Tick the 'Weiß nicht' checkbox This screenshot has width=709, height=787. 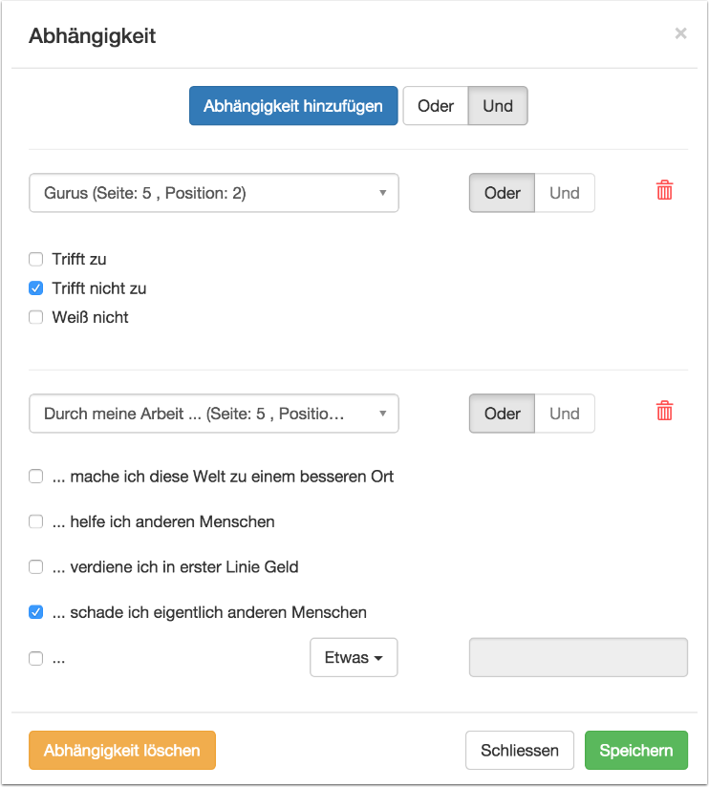click(36, 317)
